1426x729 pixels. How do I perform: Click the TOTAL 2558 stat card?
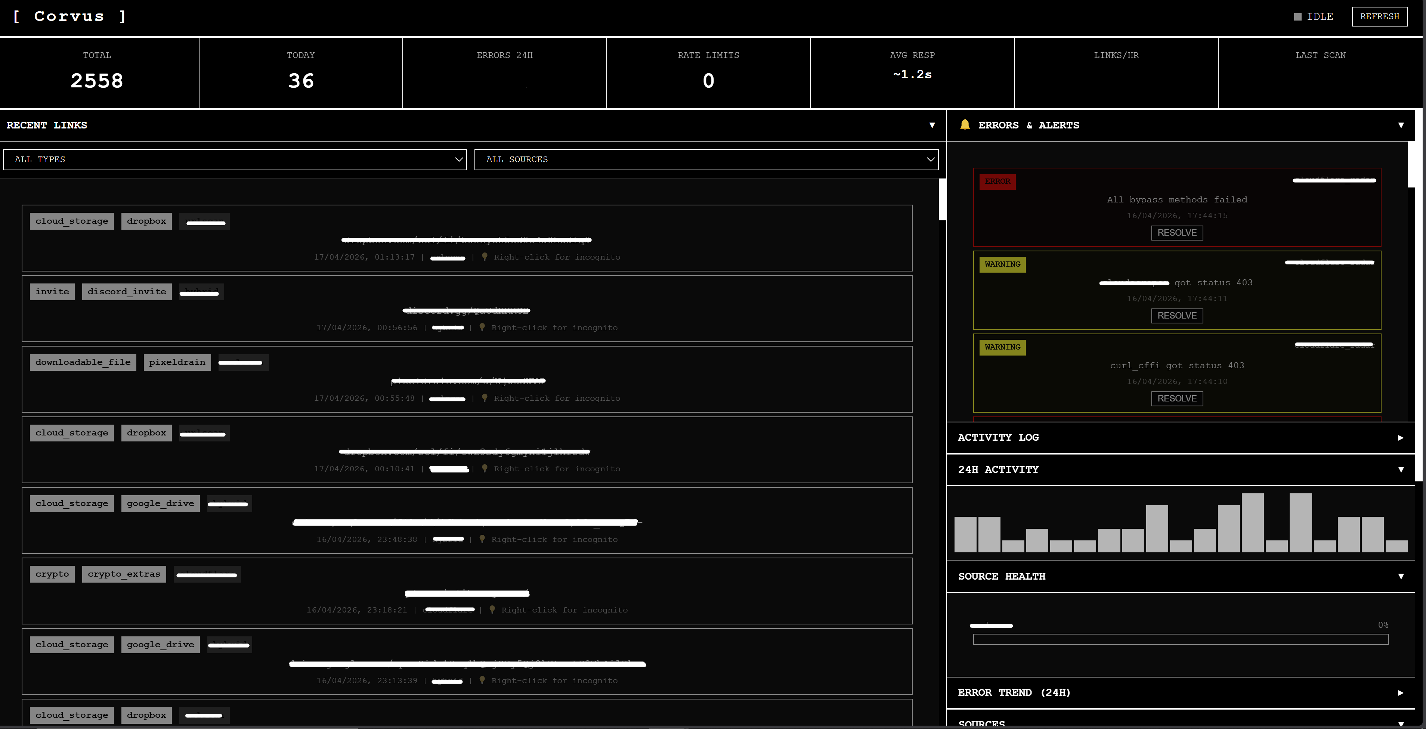99,72
